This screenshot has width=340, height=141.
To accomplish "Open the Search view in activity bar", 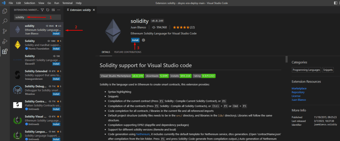I will [5, 21].
